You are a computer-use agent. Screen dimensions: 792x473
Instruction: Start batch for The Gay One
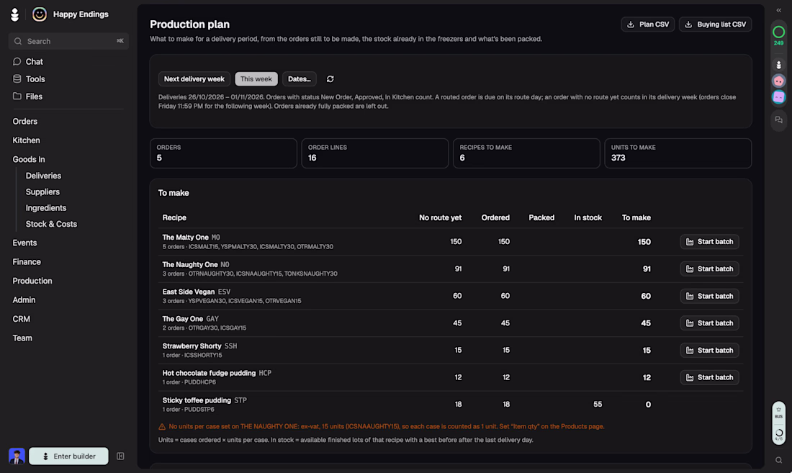pyautogui.click(x=710, y=323)
